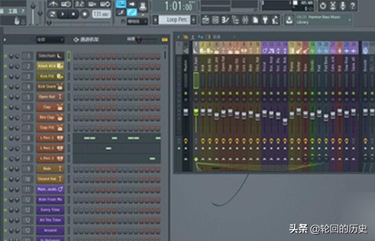The height and width of the screenshot is (241, 375).
Task: Open the channel filter group dropdown in channel rack
Action: (50, 39)
